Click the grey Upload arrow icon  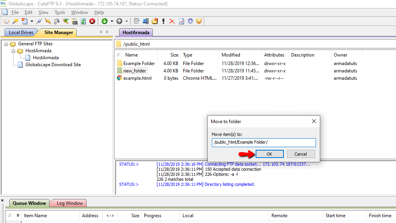tap(119, 21)
